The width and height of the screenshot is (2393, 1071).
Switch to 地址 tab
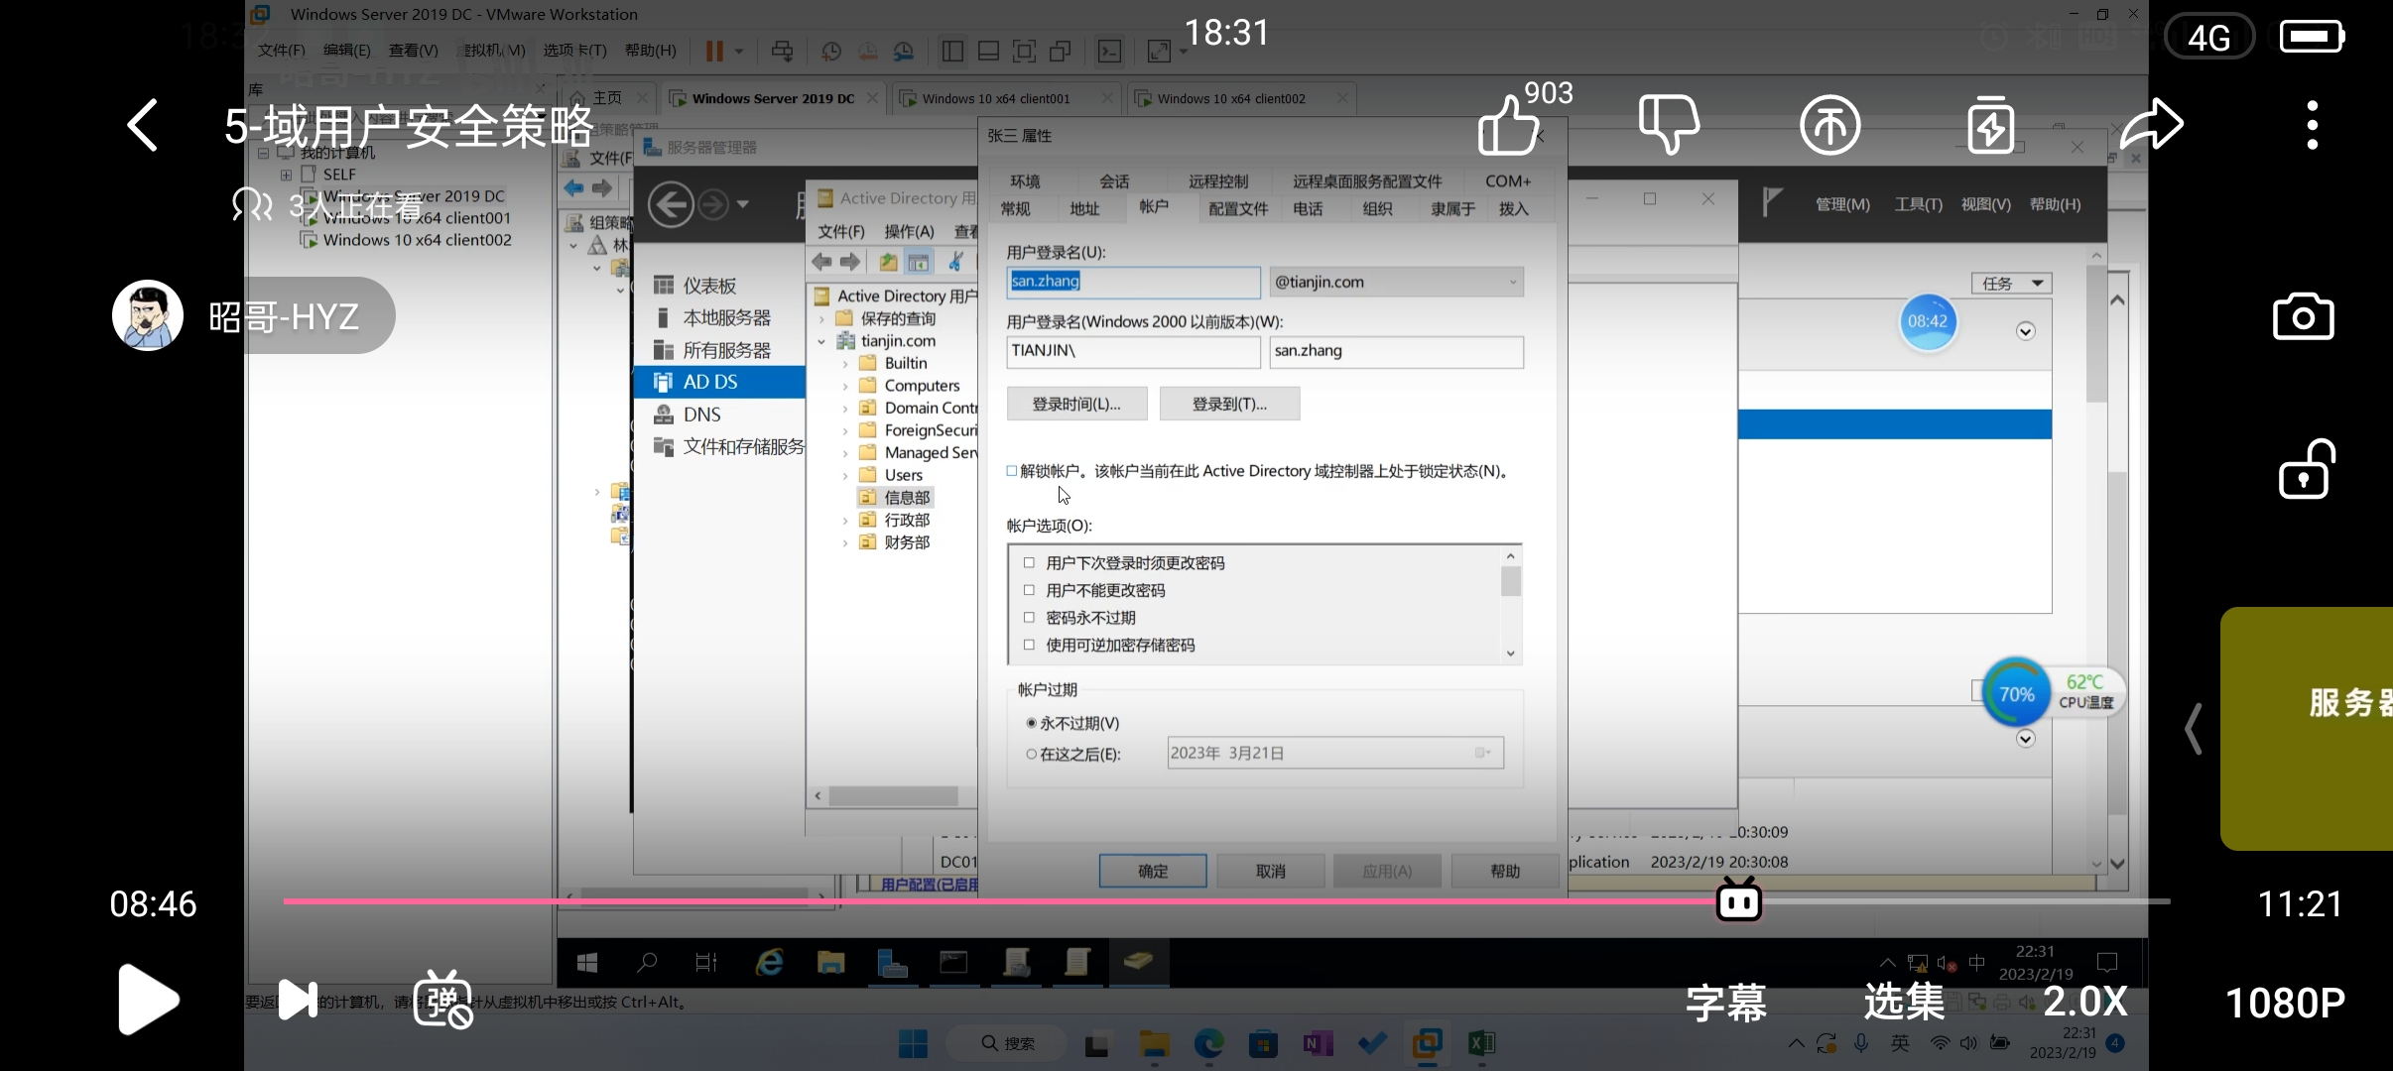coord(1084,208)
